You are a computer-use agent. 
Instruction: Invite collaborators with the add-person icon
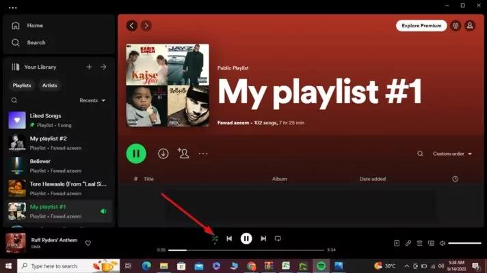pyautogui.click(x=183, y=154)
